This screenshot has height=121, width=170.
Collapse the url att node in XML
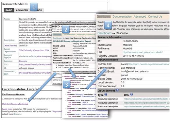[x=66, y=109]
